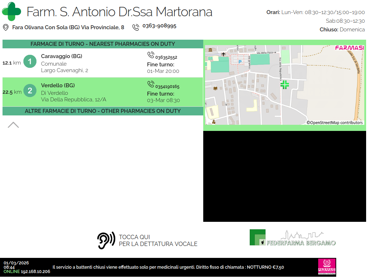Select the number 2 circle badge

point(30,91)
